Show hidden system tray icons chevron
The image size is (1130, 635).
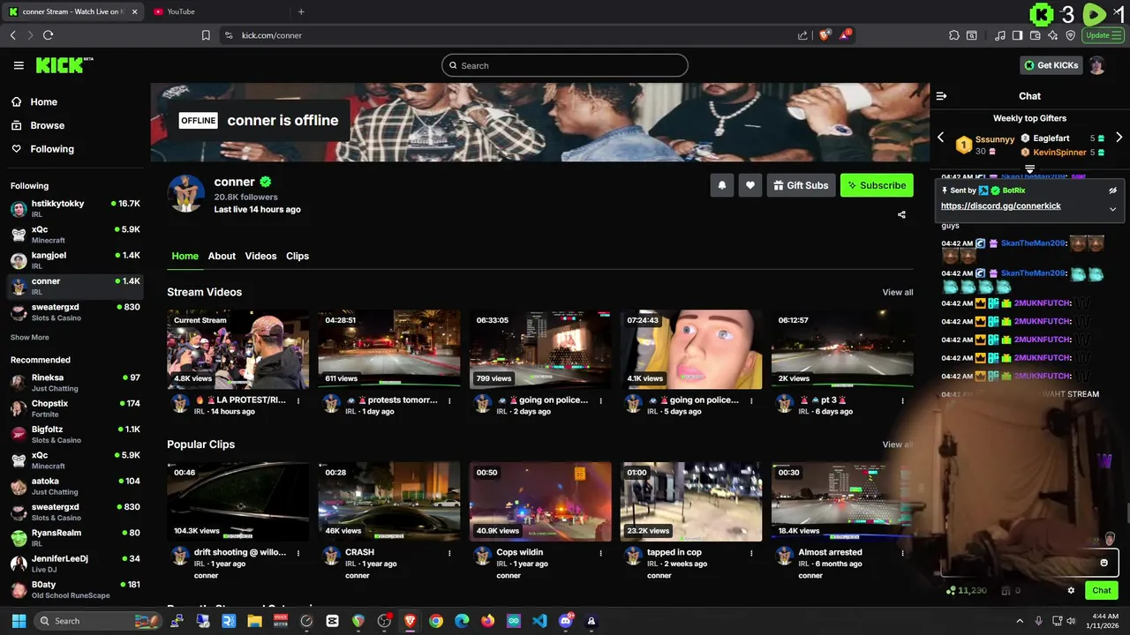(1020, 621)
